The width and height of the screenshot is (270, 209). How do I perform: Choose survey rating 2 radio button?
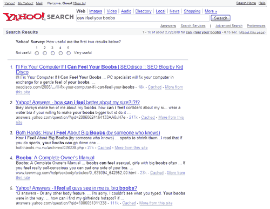point(45,53)
